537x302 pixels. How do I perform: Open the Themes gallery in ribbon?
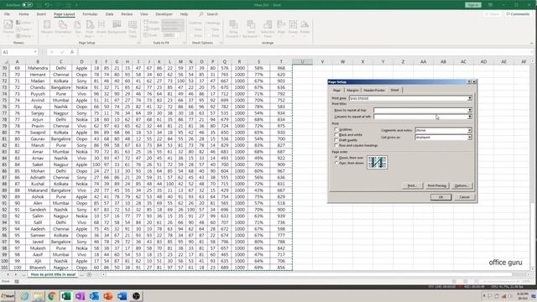(8, 28)
